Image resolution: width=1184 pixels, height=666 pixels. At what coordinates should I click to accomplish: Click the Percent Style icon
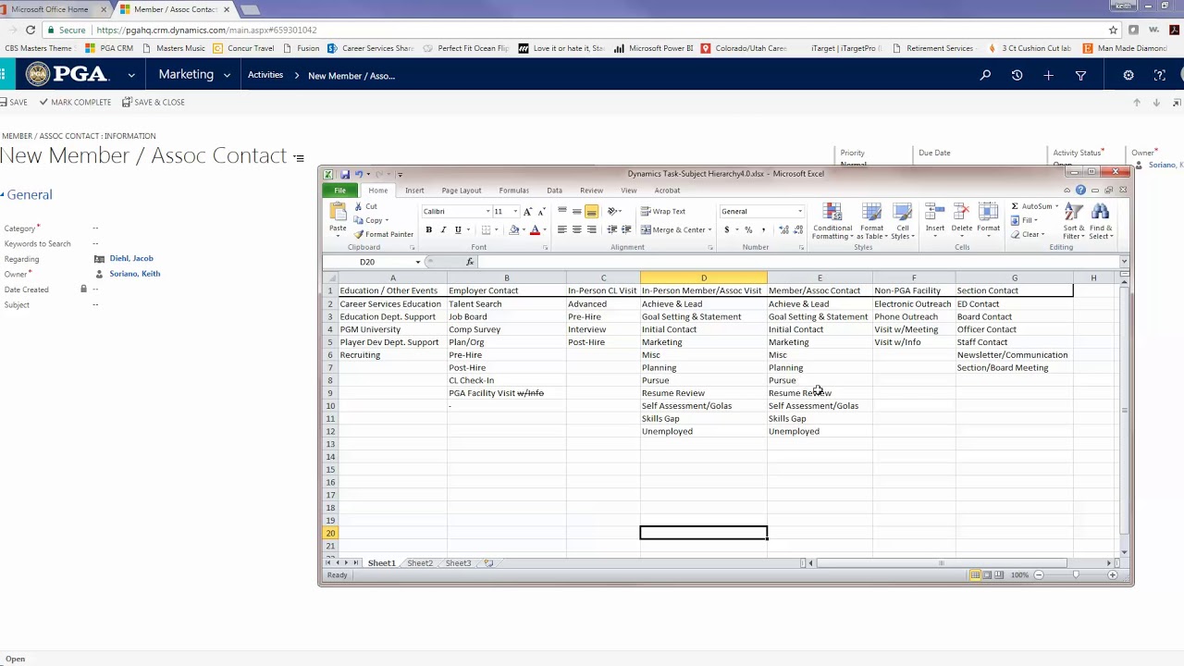pyautogui.click(x=748, y=229)
